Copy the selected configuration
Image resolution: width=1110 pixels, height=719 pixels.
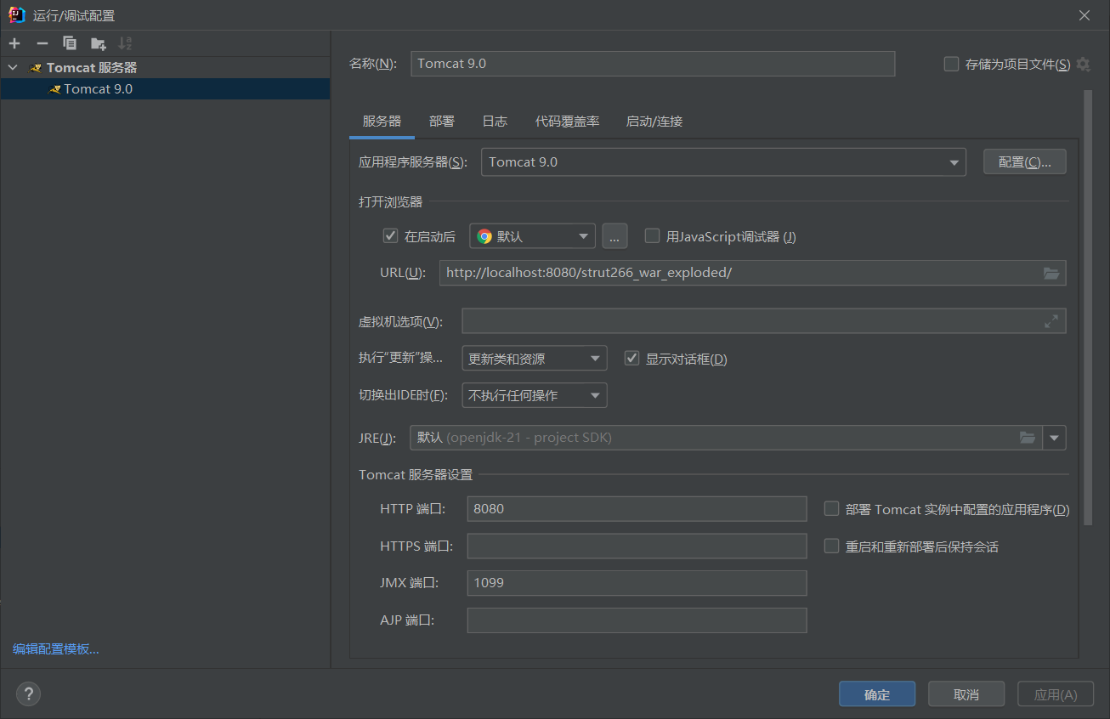pyautogui.click(x=70, y=43)
